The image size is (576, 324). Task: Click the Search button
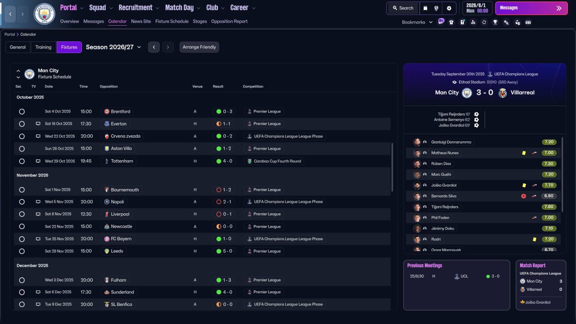tap(403, 8)
